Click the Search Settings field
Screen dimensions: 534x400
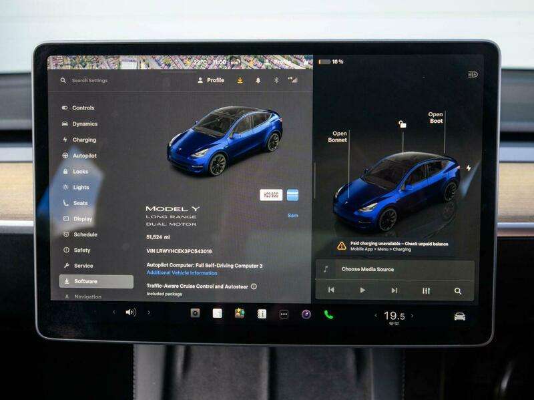click(89, 80)
